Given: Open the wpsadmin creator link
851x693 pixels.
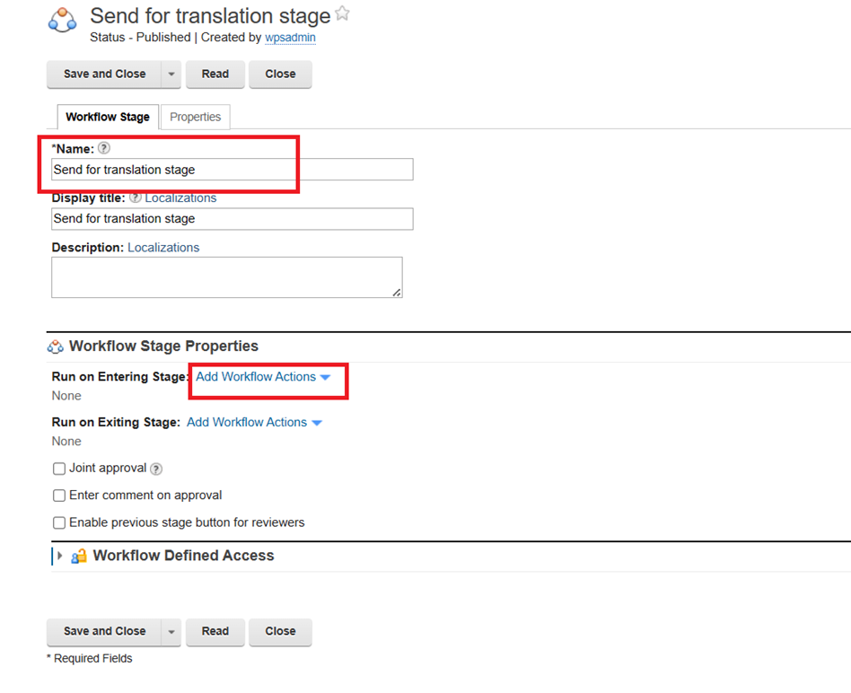Looking at the screenshot, I should 290,38.
